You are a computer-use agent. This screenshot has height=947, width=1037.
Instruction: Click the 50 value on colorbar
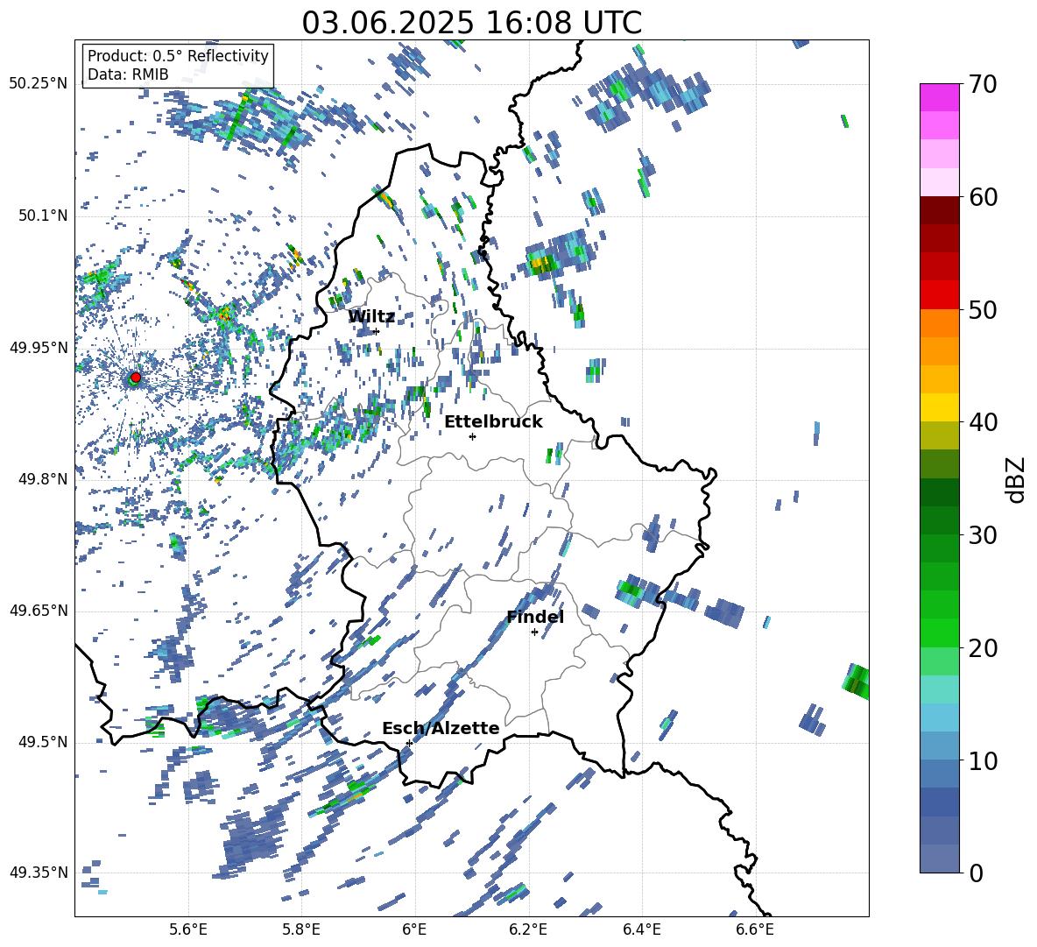coord(983,309)
